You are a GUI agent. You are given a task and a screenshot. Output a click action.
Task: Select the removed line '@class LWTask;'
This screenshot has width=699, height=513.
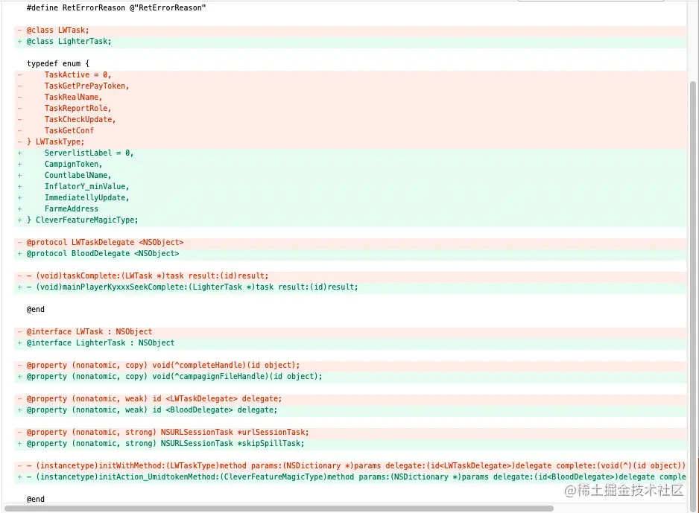[350, 31]
